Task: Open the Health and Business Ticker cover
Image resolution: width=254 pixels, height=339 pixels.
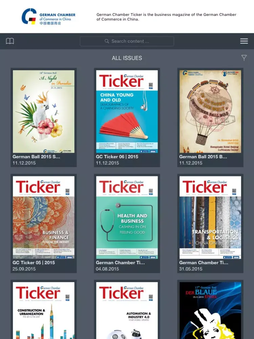Action: (x=127, y=217)
